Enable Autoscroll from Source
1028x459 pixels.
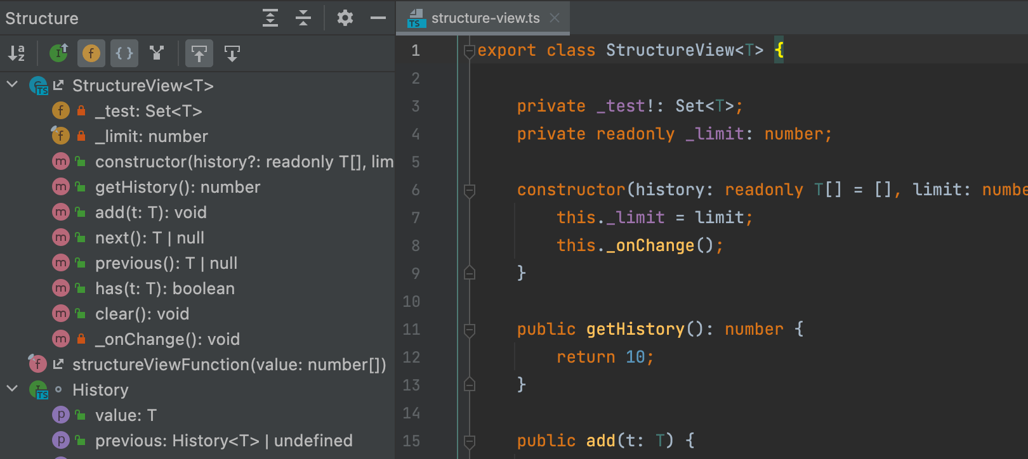(x=232, y=53)
